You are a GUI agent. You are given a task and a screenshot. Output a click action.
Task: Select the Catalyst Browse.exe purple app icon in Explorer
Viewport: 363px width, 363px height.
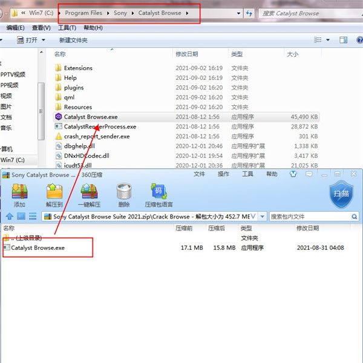(x=59, y=117)
